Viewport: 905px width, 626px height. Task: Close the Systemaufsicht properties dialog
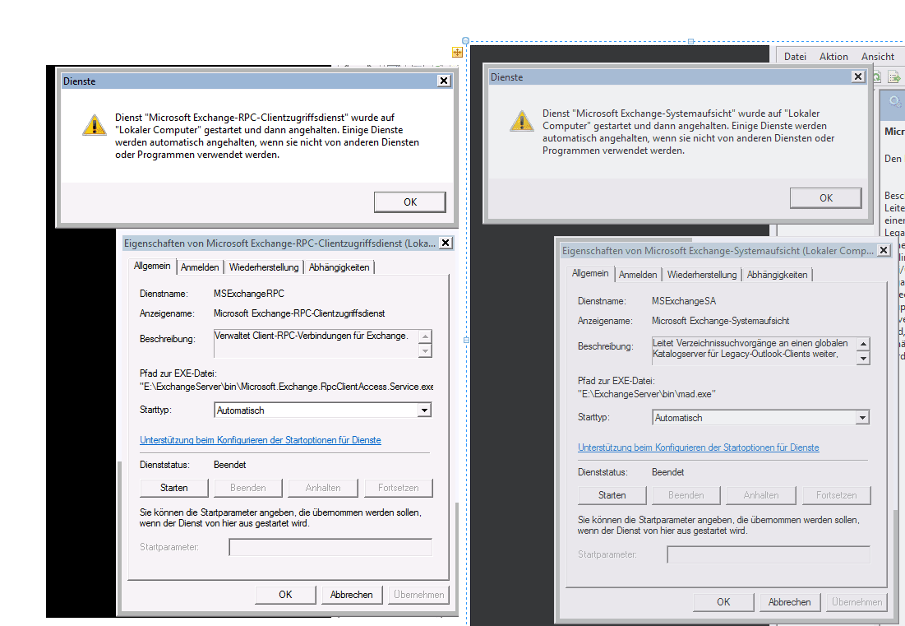coord(884,250)
